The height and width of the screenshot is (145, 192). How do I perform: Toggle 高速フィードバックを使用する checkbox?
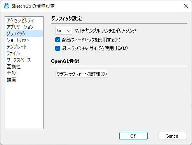[x=58, y=40]
